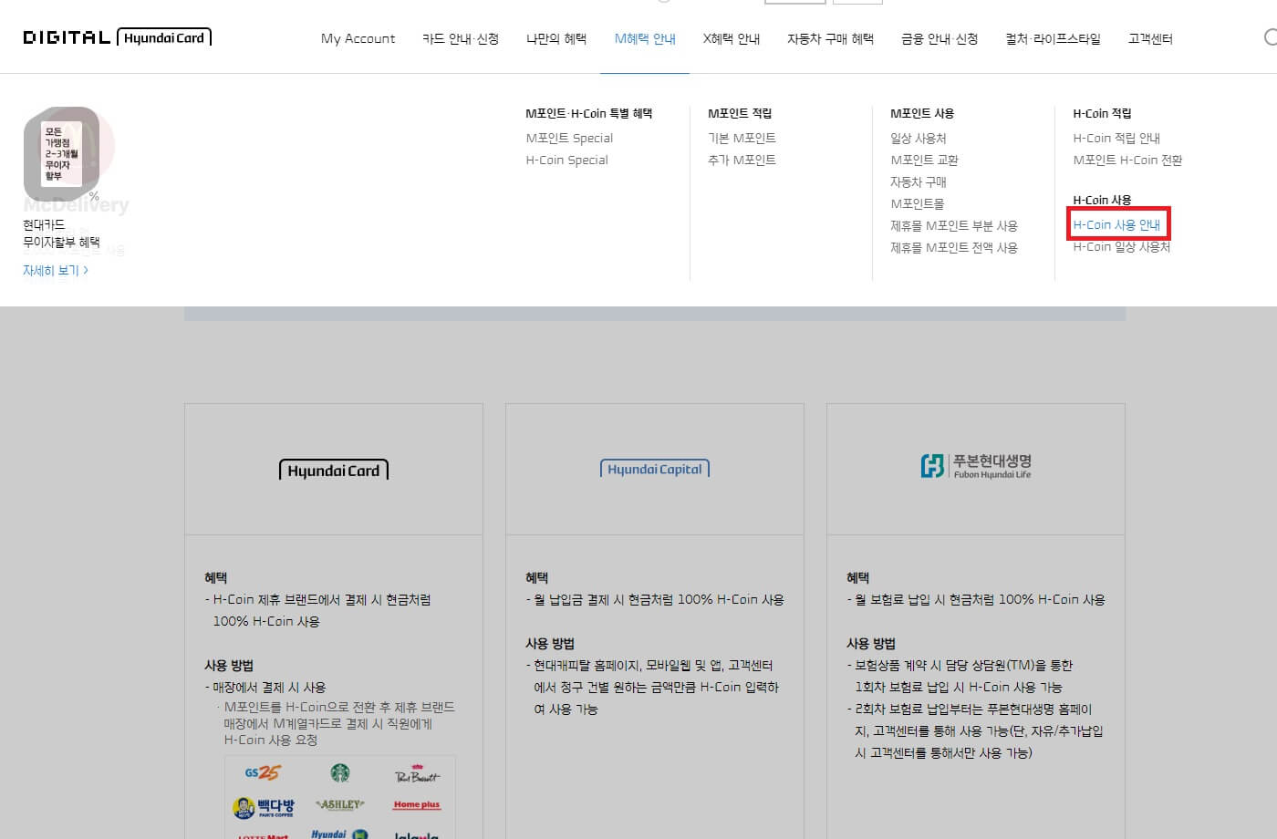Click 현대카드 무이자할부 혜택 promo text
Viewport: 1277px width, 839px height.
tap(61, 233)
